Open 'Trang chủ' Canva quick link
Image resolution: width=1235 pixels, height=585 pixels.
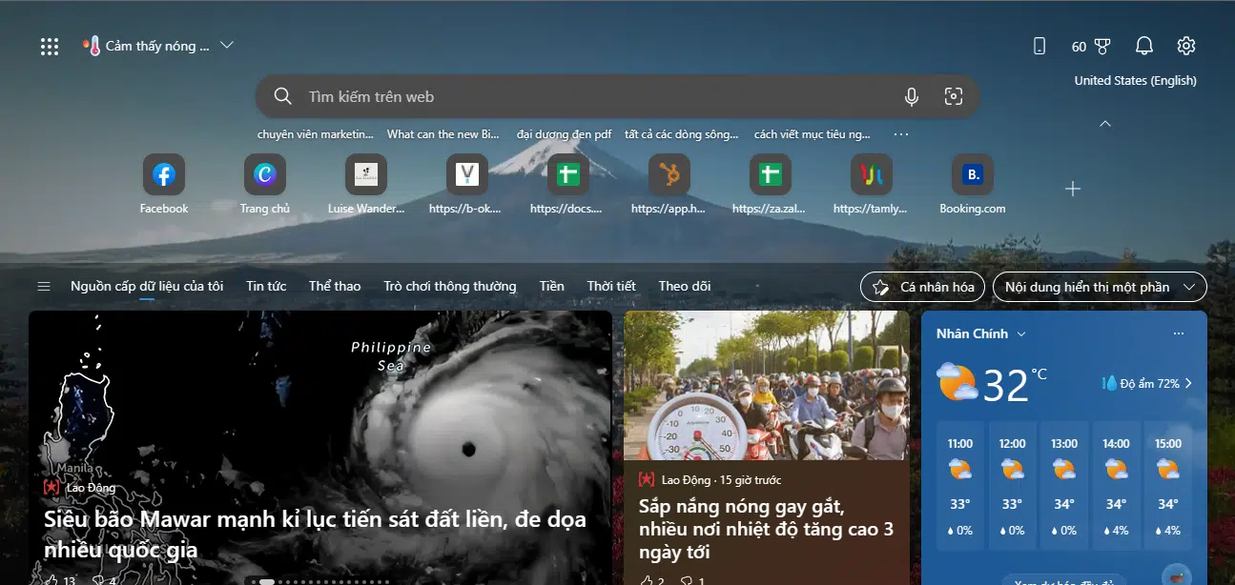265,175
